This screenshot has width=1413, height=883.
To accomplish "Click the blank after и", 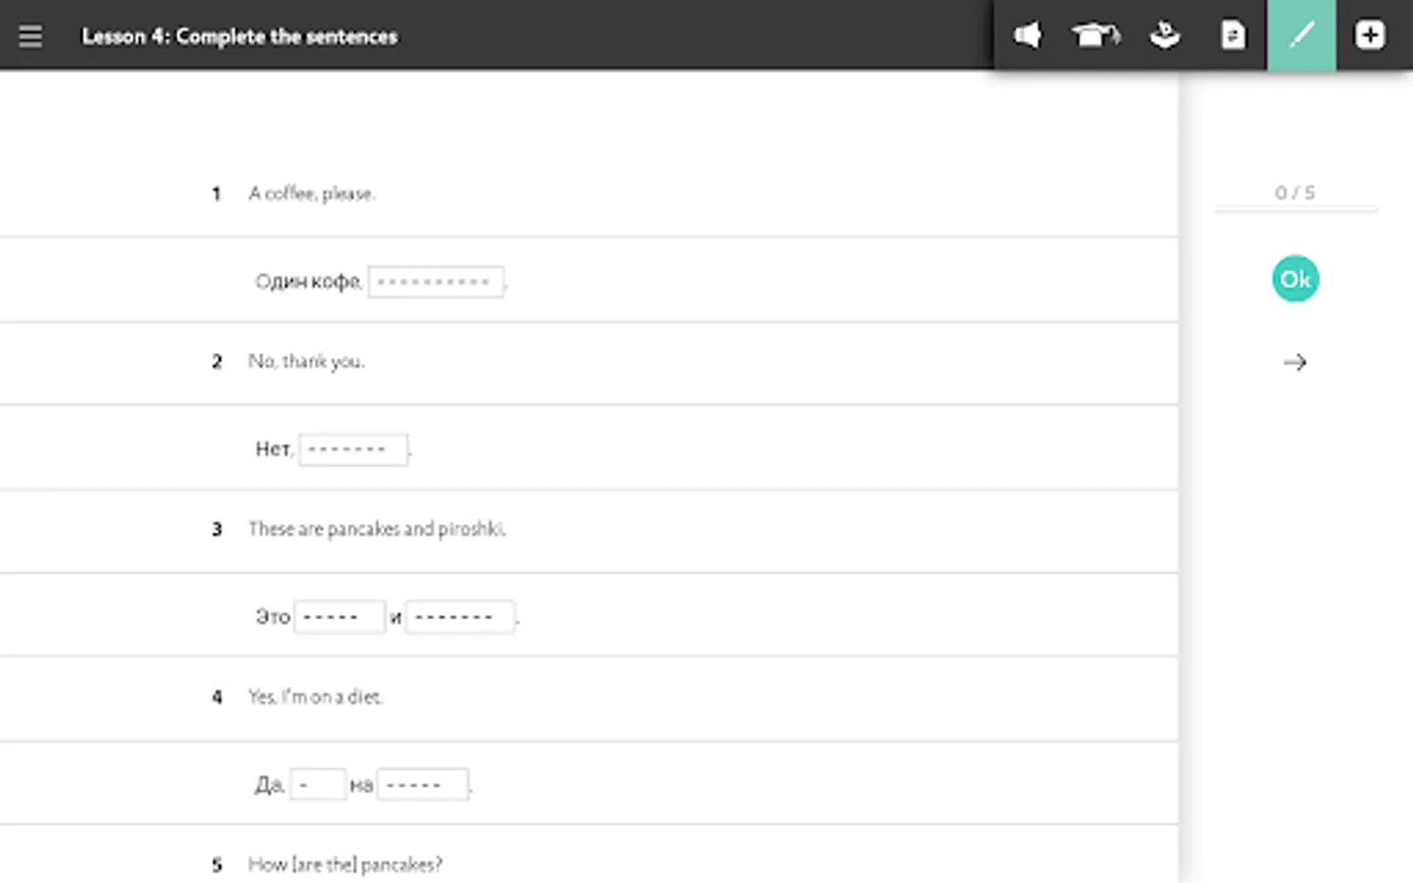I will (x=459, y=617).
